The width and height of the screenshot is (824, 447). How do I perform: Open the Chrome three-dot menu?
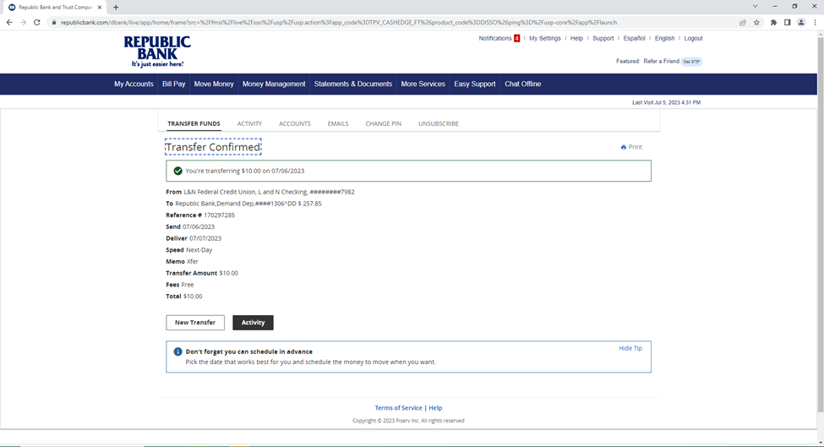(815, 23)
